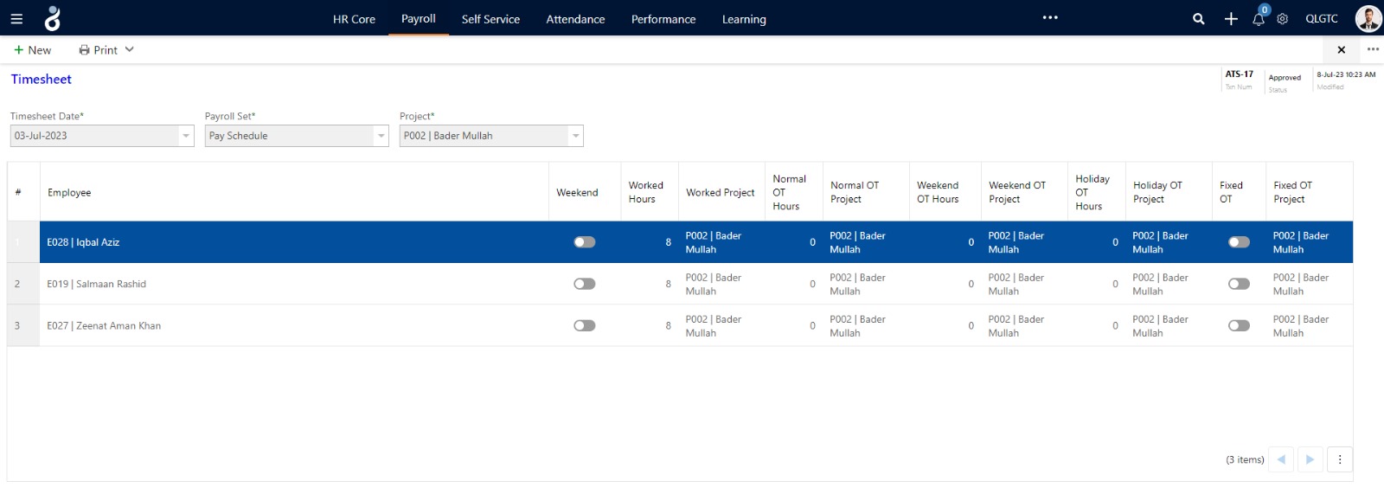Click the app logo icon

click(53, 18)
